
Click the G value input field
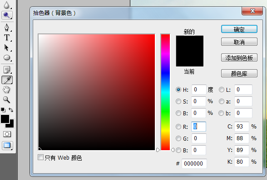pos(199,138)
